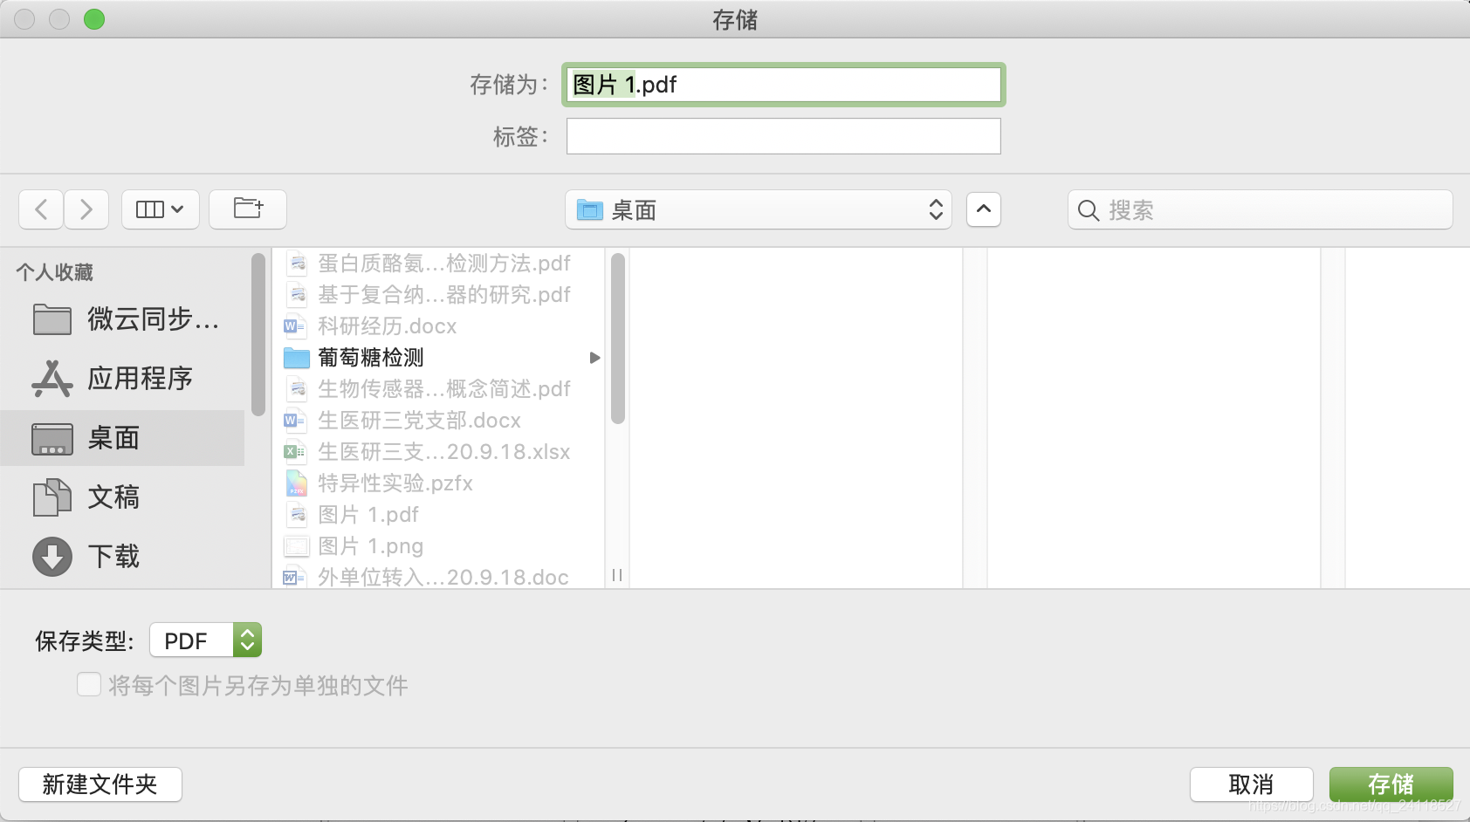Click the 个人收藏 sidebar header
This screenshot has width=1470, height=822.
tap(55, 272)
